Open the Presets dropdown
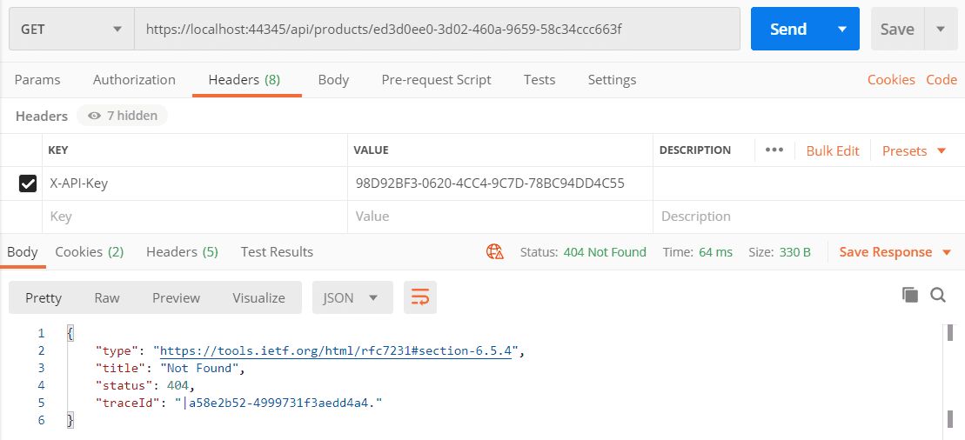 coord(914,150)
